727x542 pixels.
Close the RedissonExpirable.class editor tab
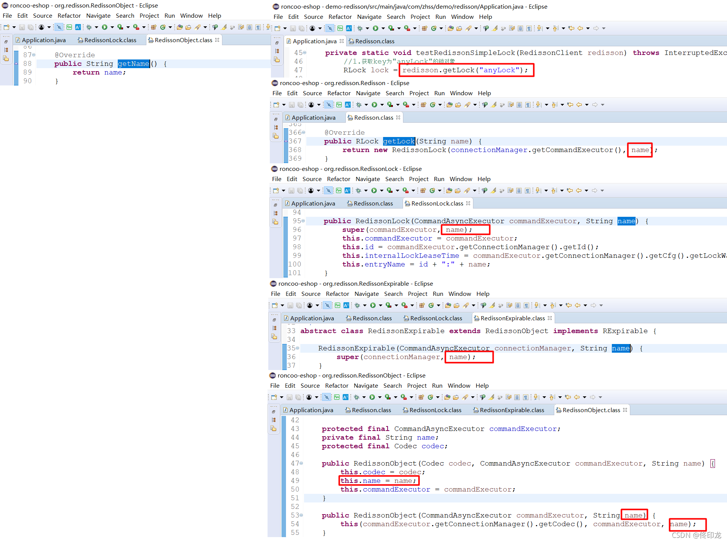coord(550,318)
